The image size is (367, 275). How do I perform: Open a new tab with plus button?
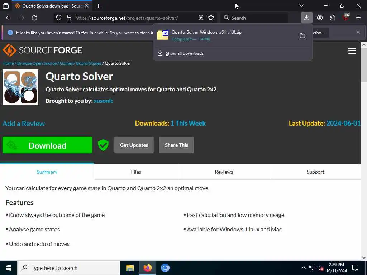(x=99, y=6)
